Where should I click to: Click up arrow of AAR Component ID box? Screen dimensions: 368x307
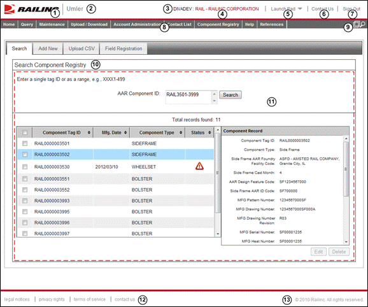[x=214, y=94]
